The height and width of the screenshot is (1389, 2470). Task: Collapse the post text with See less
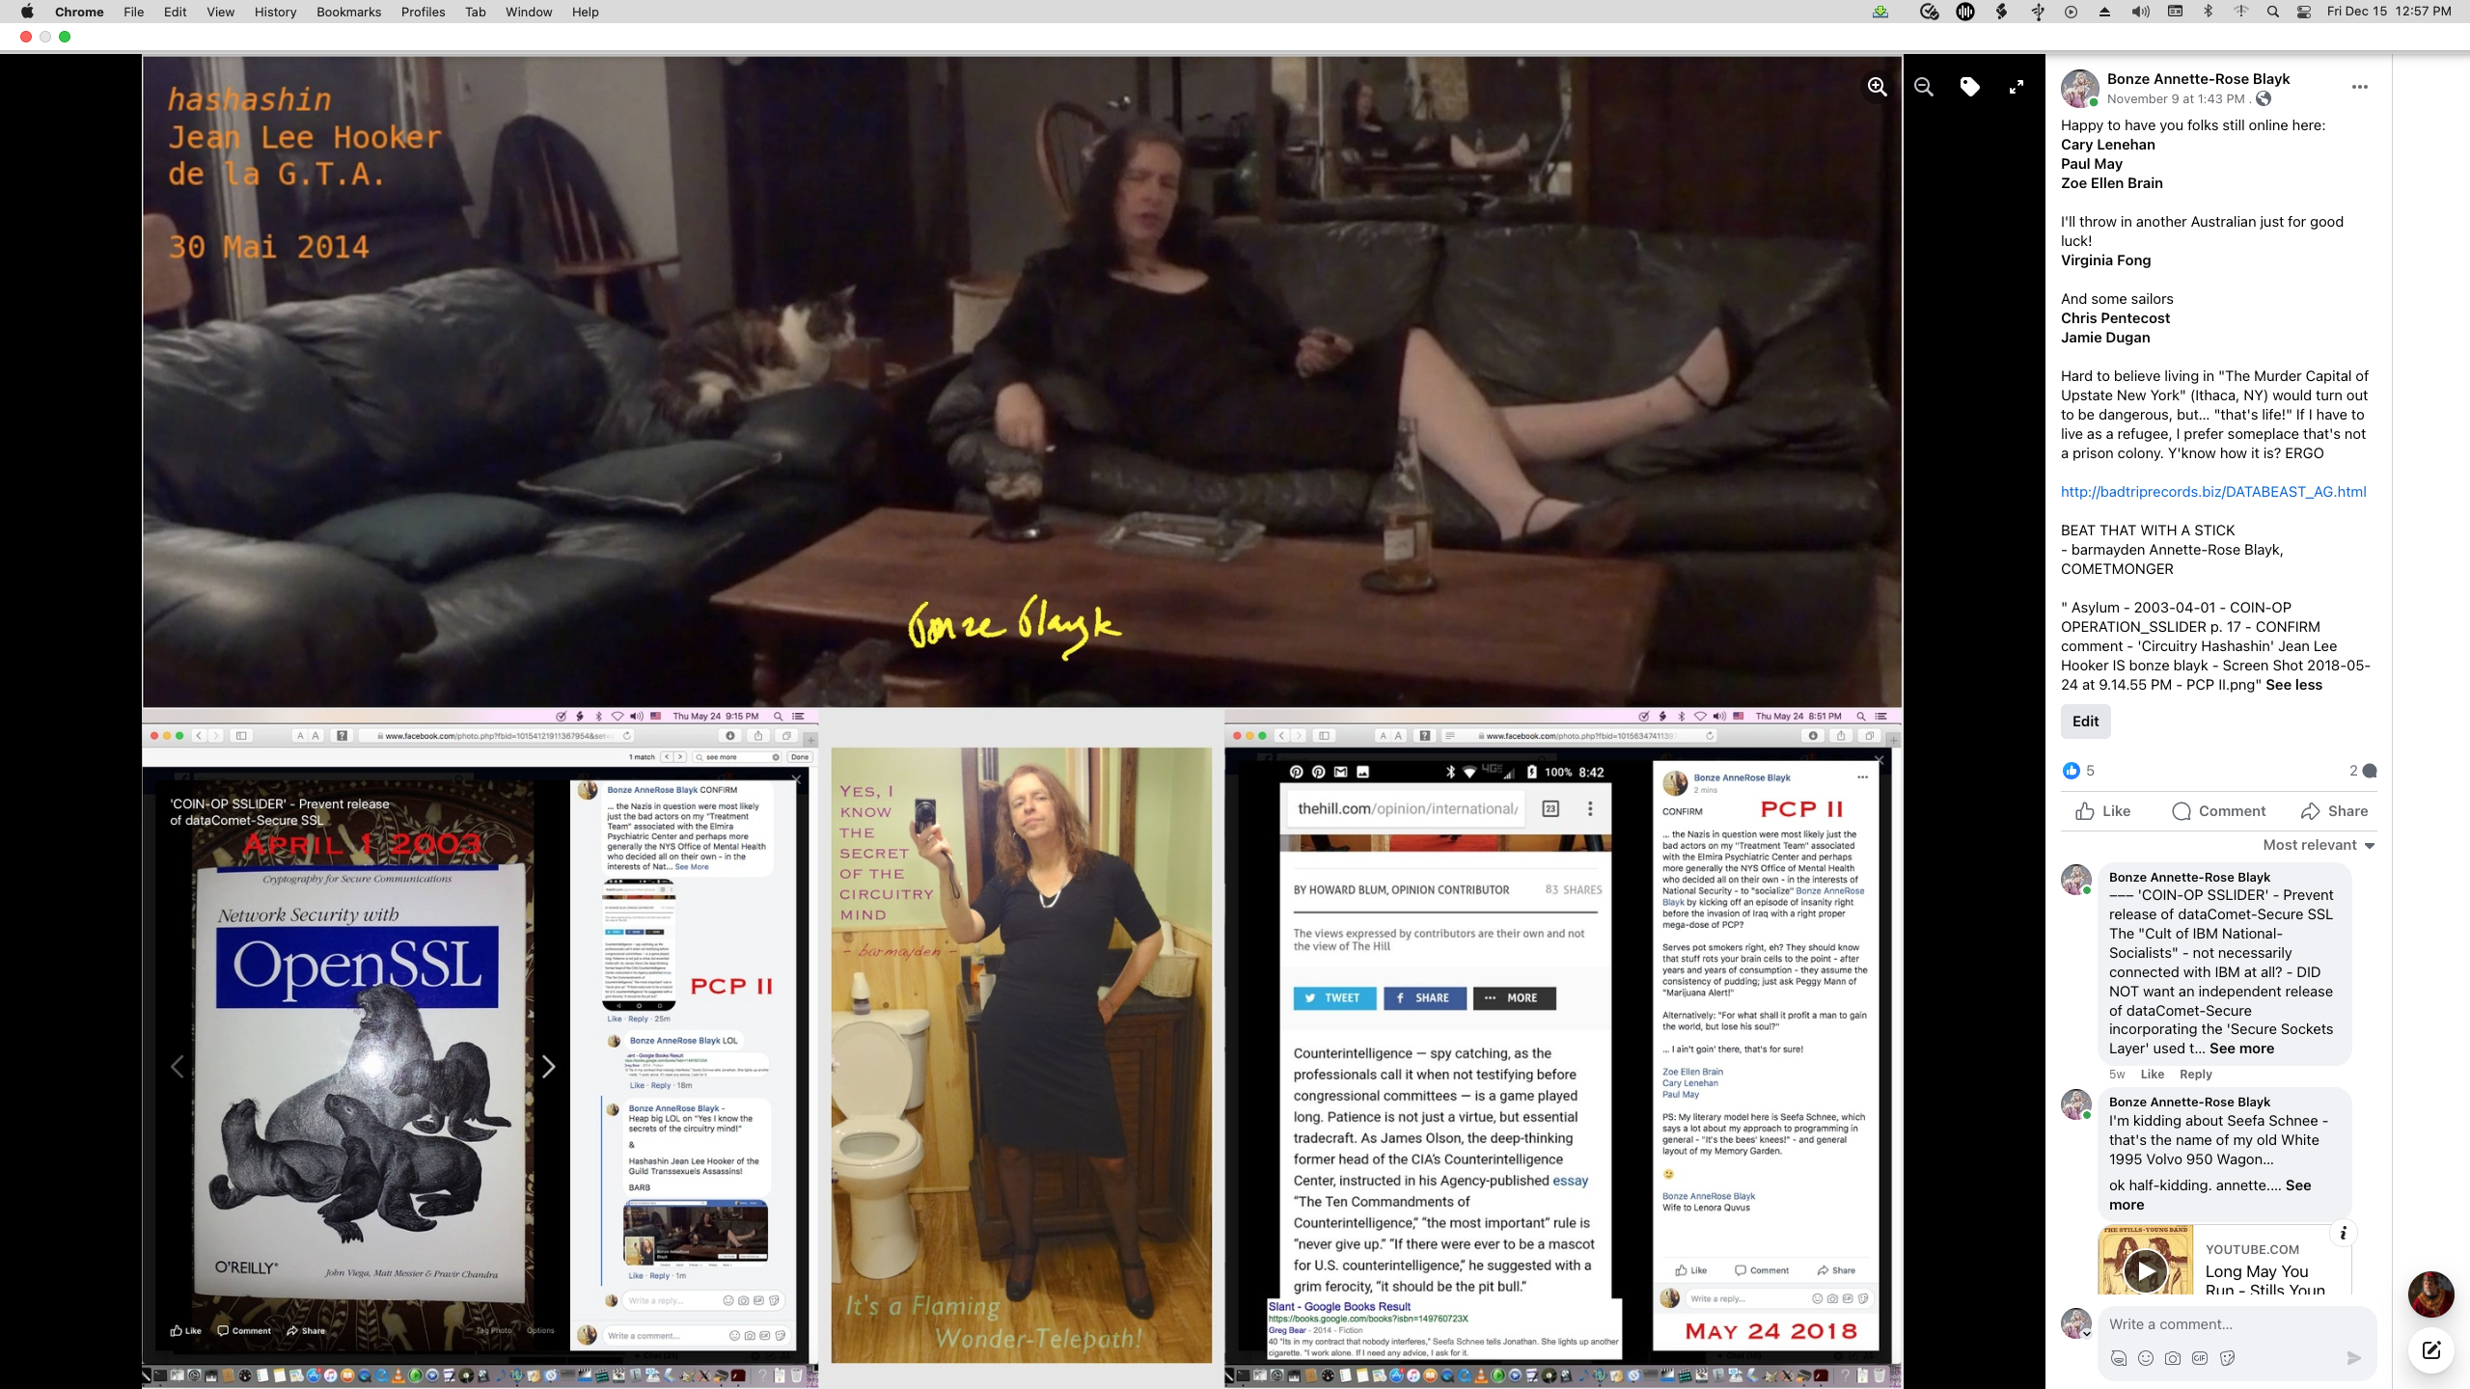click(2293, 685)
